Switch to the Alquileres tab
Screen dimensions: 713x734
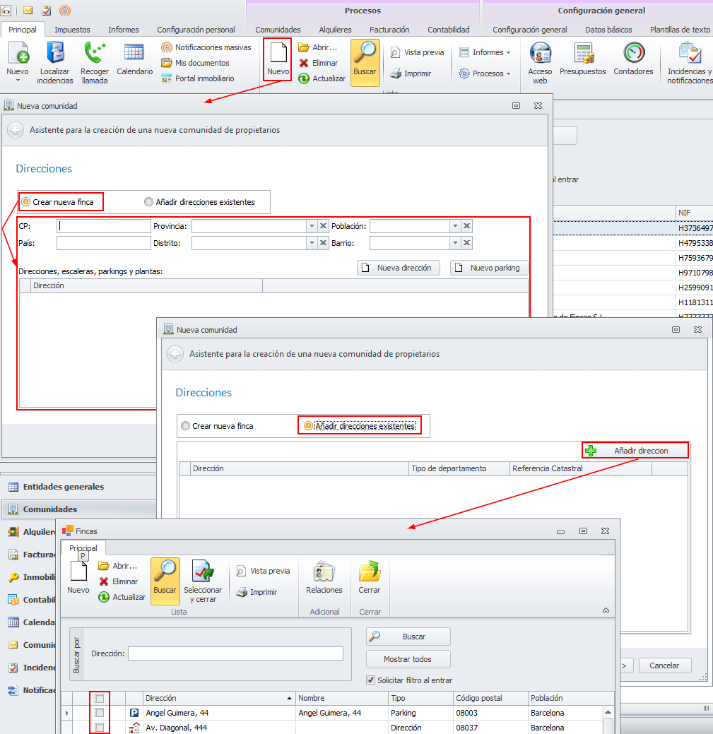pyautogui.click(x=335, y=30)
